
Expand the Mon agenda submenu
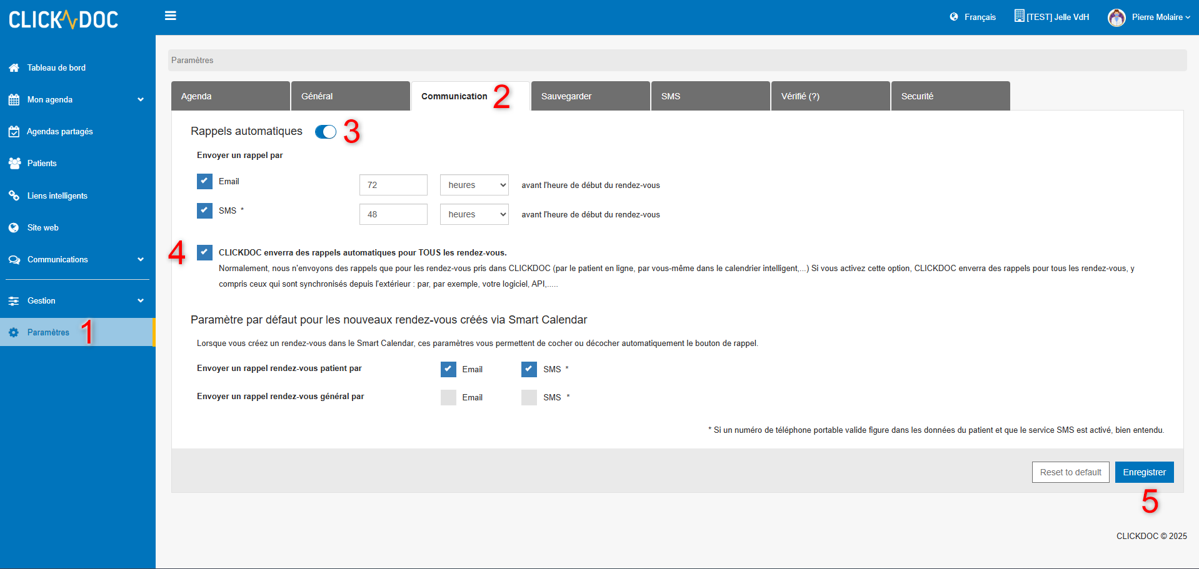(141, 100)
